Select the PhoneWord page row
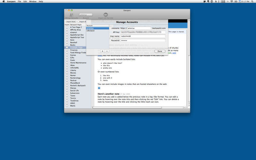 75,83
